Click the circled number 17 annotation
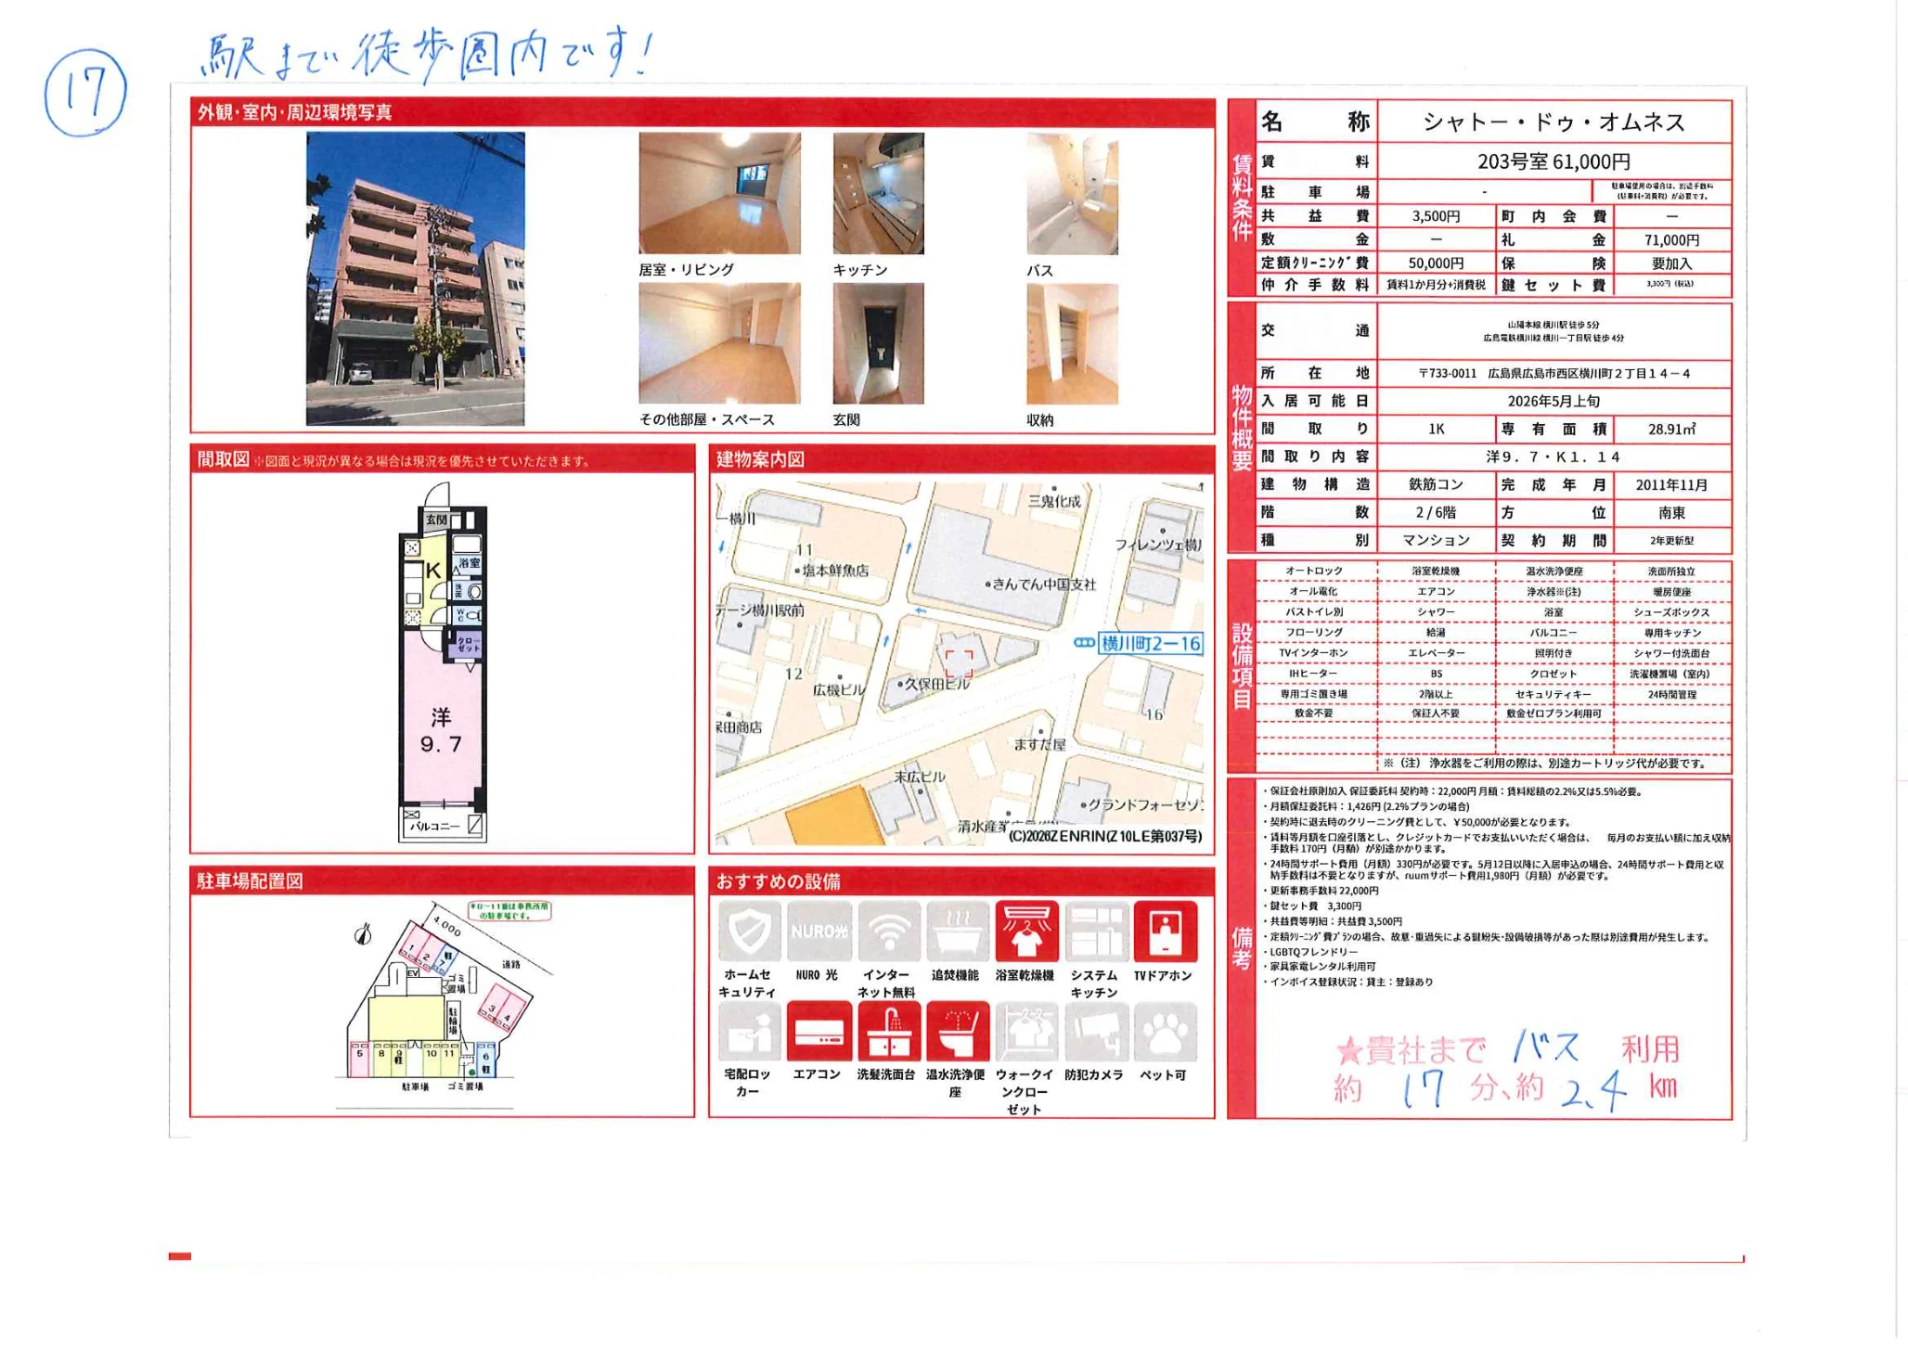This screenshot has width=1908, height=1349. point(85,93)
